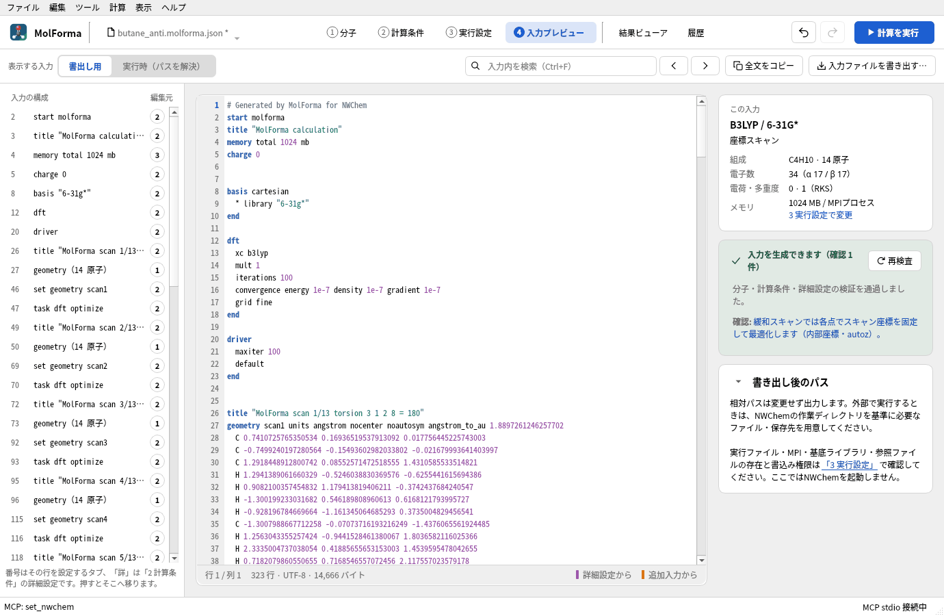Go to previous search match arrow
The height and width of the screenshot is (616, 944).
674,66
